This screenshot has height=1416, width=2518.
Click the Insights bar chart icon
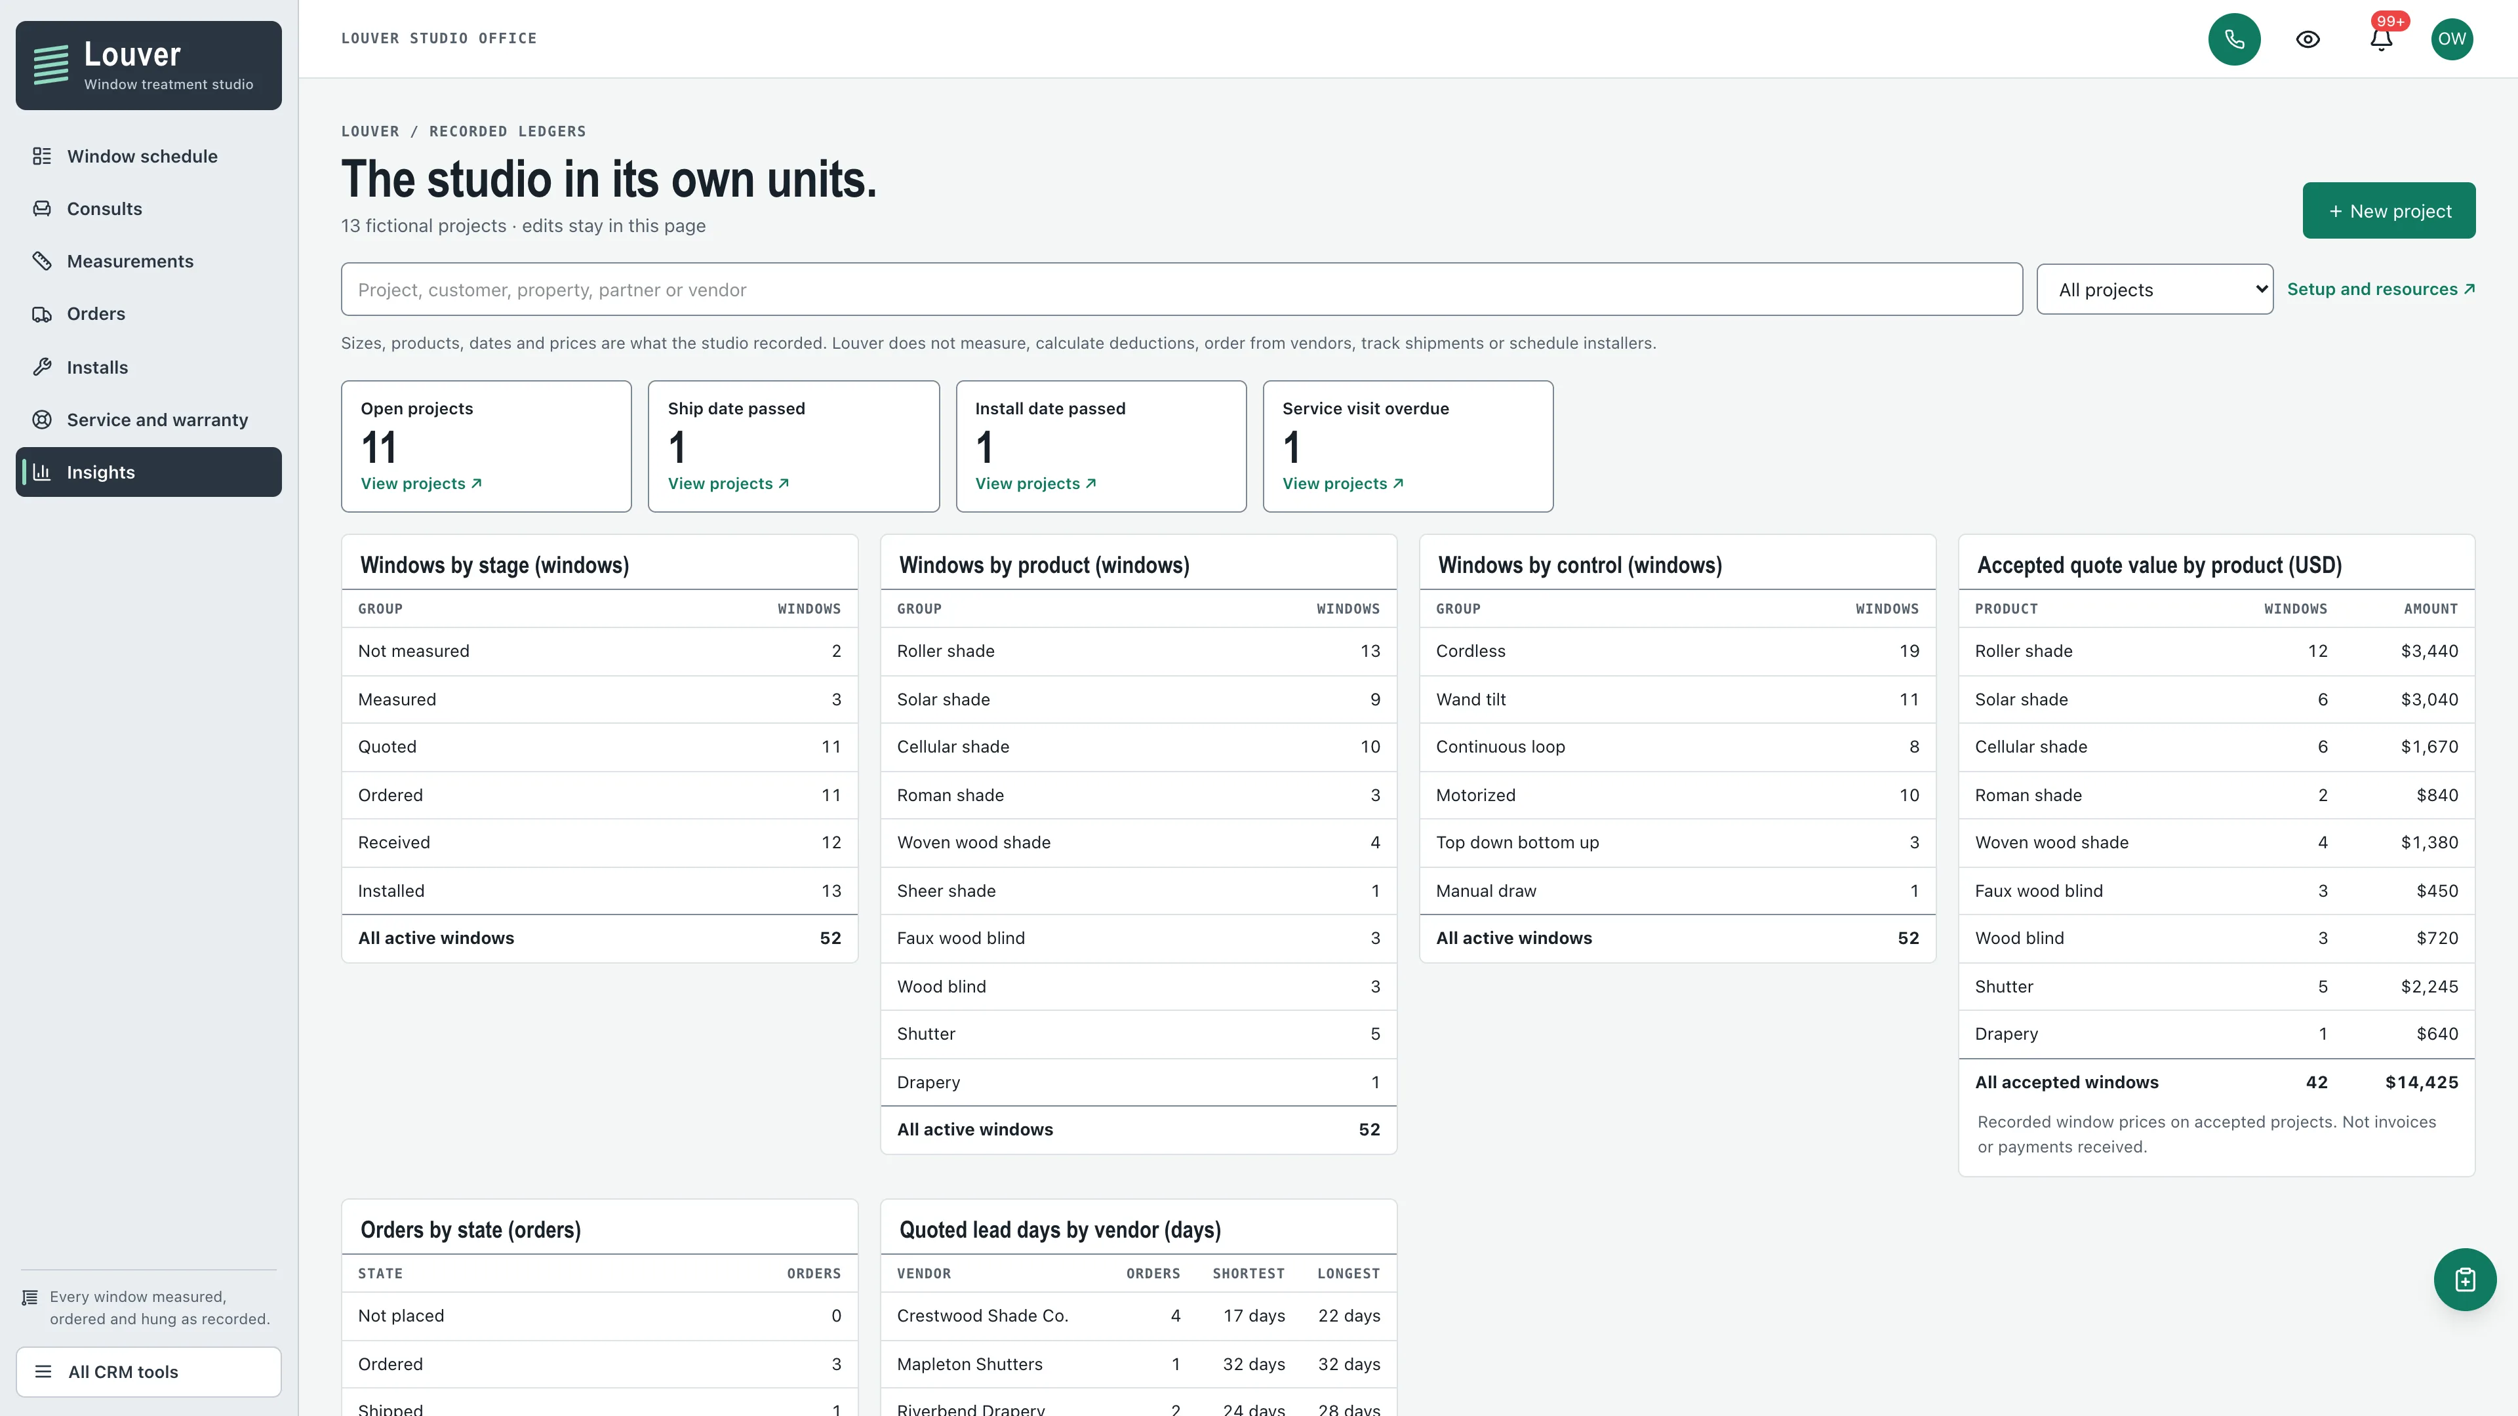tap(42, 472)
